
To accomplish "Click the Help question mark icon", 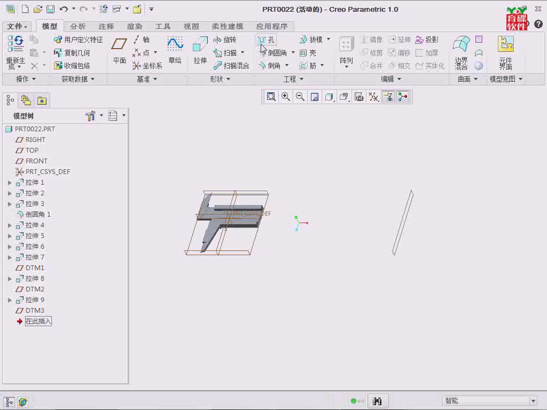I will click(538, 24).
